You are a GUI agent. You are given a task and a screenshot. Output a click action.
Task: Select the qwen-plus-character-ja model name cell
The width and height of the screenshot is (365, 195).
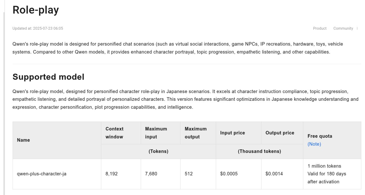point(42,174)
